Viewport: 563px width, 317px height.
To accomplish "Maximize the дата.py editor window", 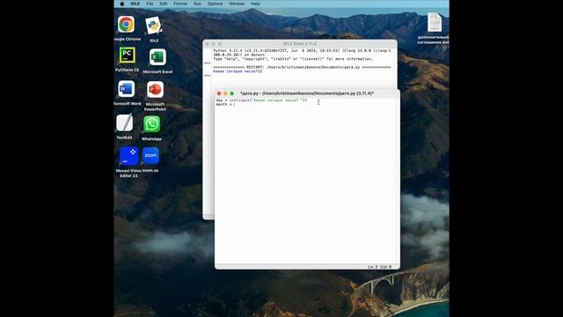I will click(232, 93).
